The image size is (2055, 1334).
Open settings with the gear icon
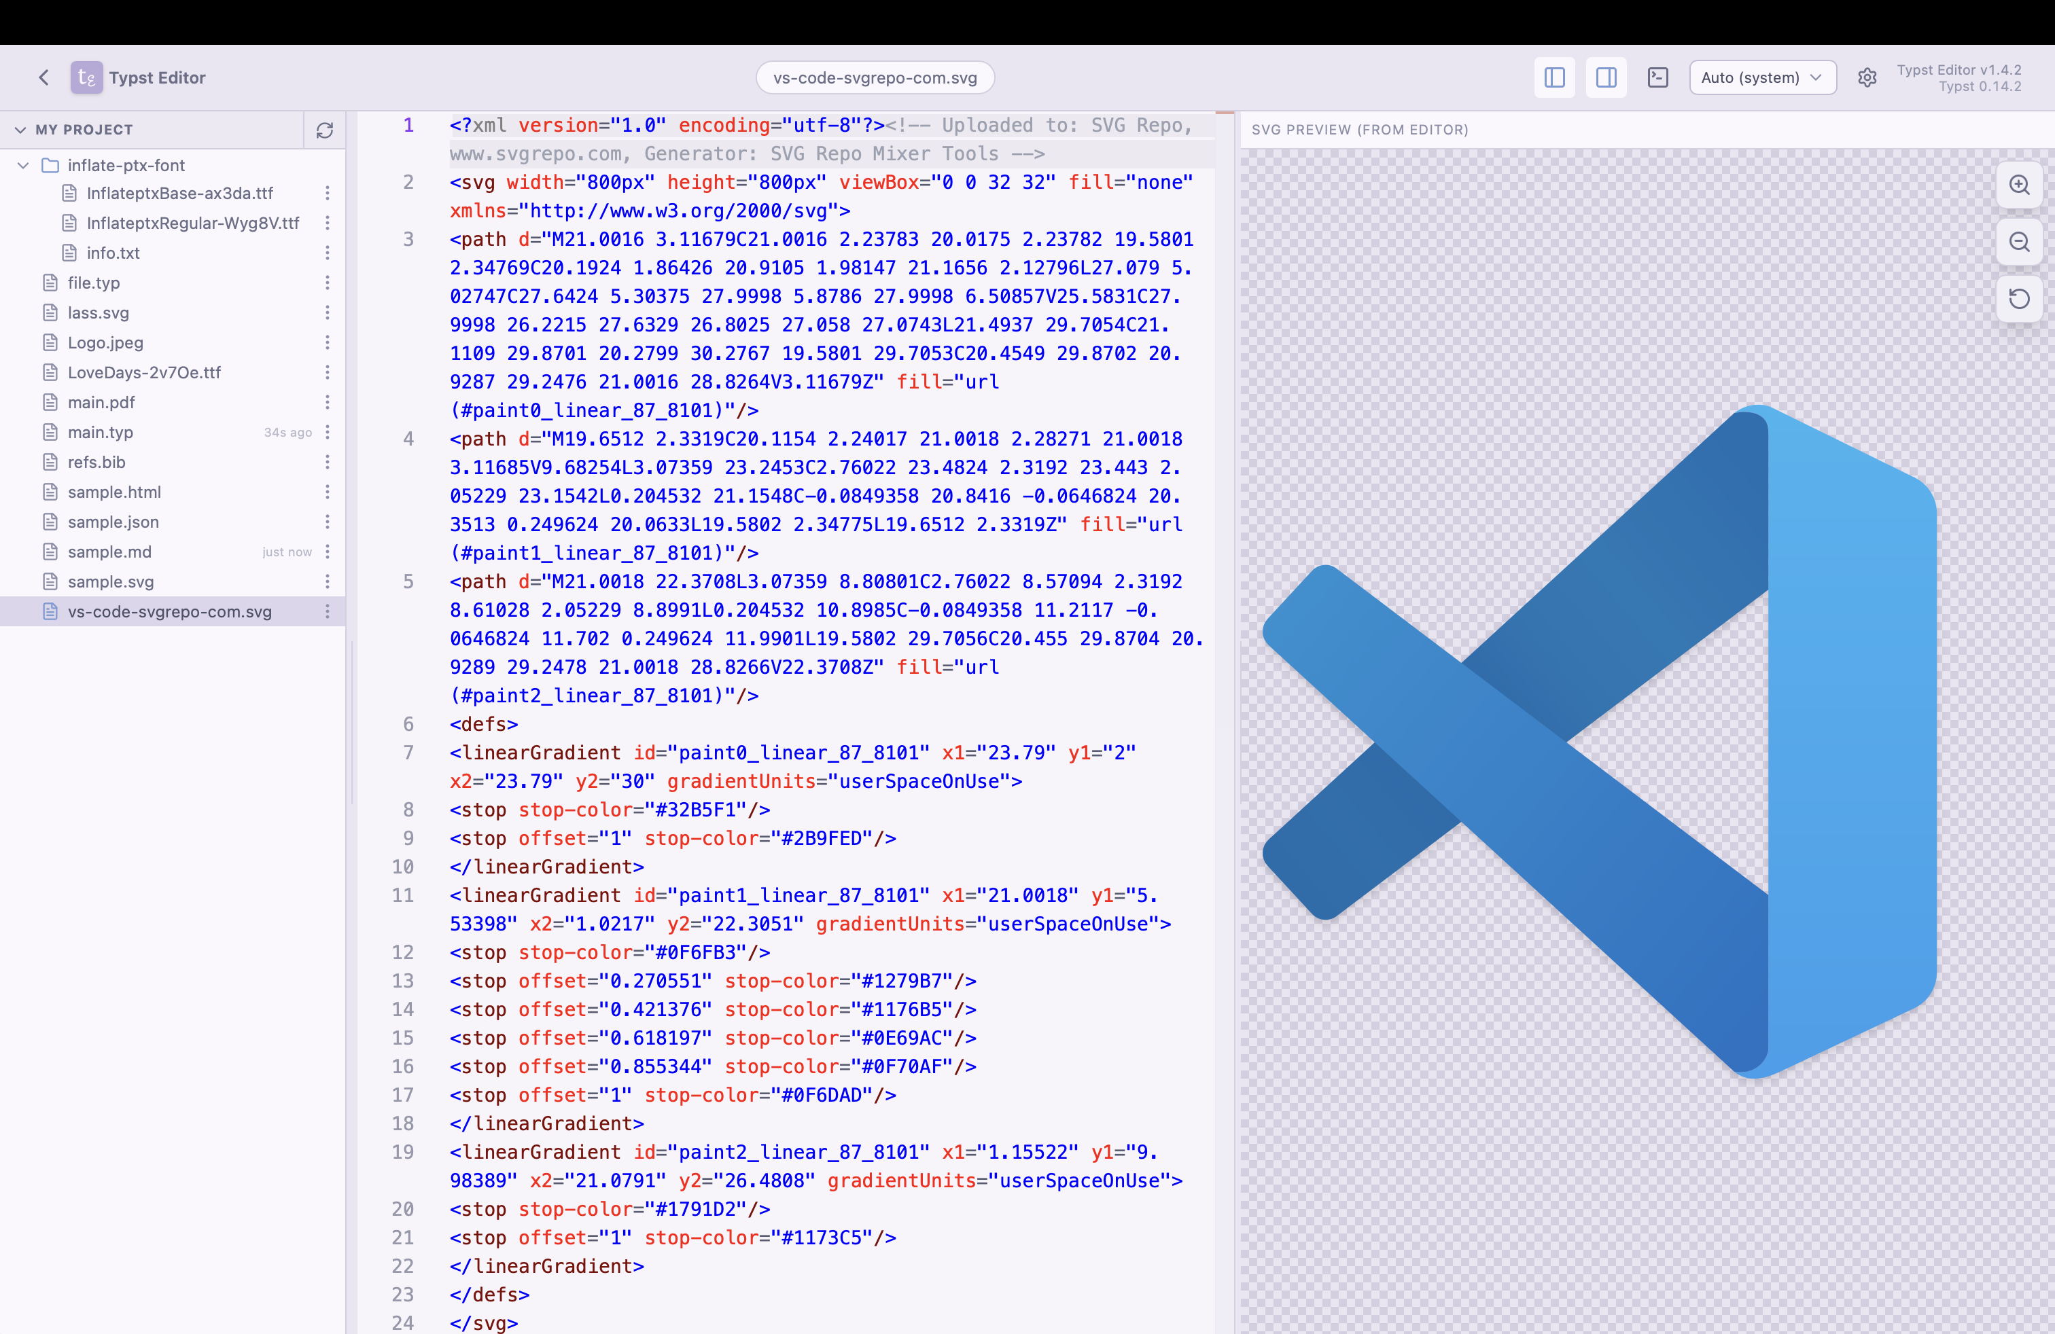(1867, 77)
